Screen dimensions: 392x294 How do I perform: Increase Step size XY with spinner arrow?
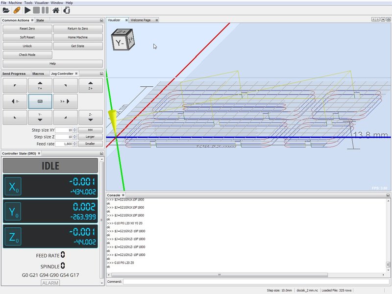pos(74,129)
